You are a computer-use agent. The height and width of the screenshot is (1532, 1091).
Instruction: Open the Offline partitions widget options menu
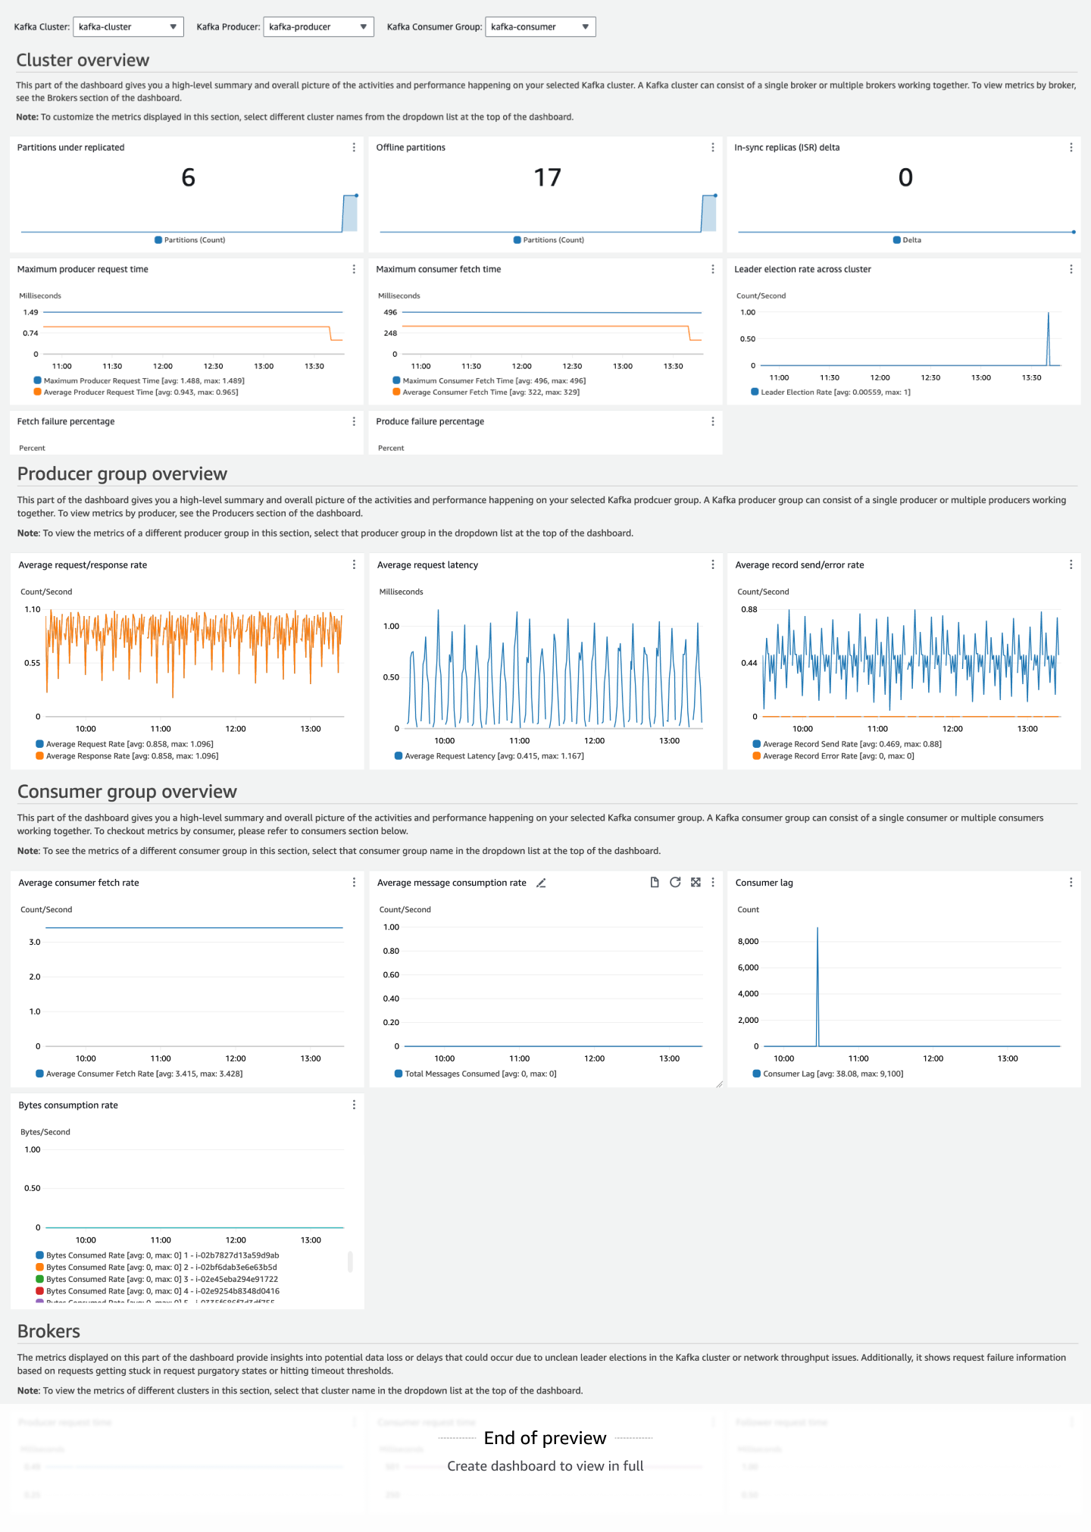point(713,148)
